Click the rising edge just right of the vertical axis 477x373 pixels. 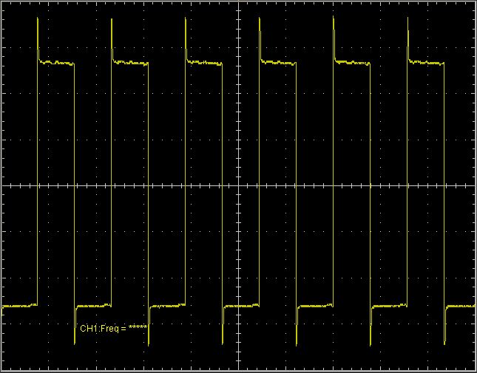click(x=259, y=186)
